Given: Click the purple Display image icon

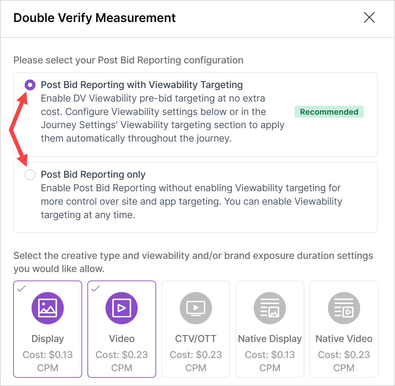Looking at the screenshot, I should pyautogui.click(x=48, y=308).
